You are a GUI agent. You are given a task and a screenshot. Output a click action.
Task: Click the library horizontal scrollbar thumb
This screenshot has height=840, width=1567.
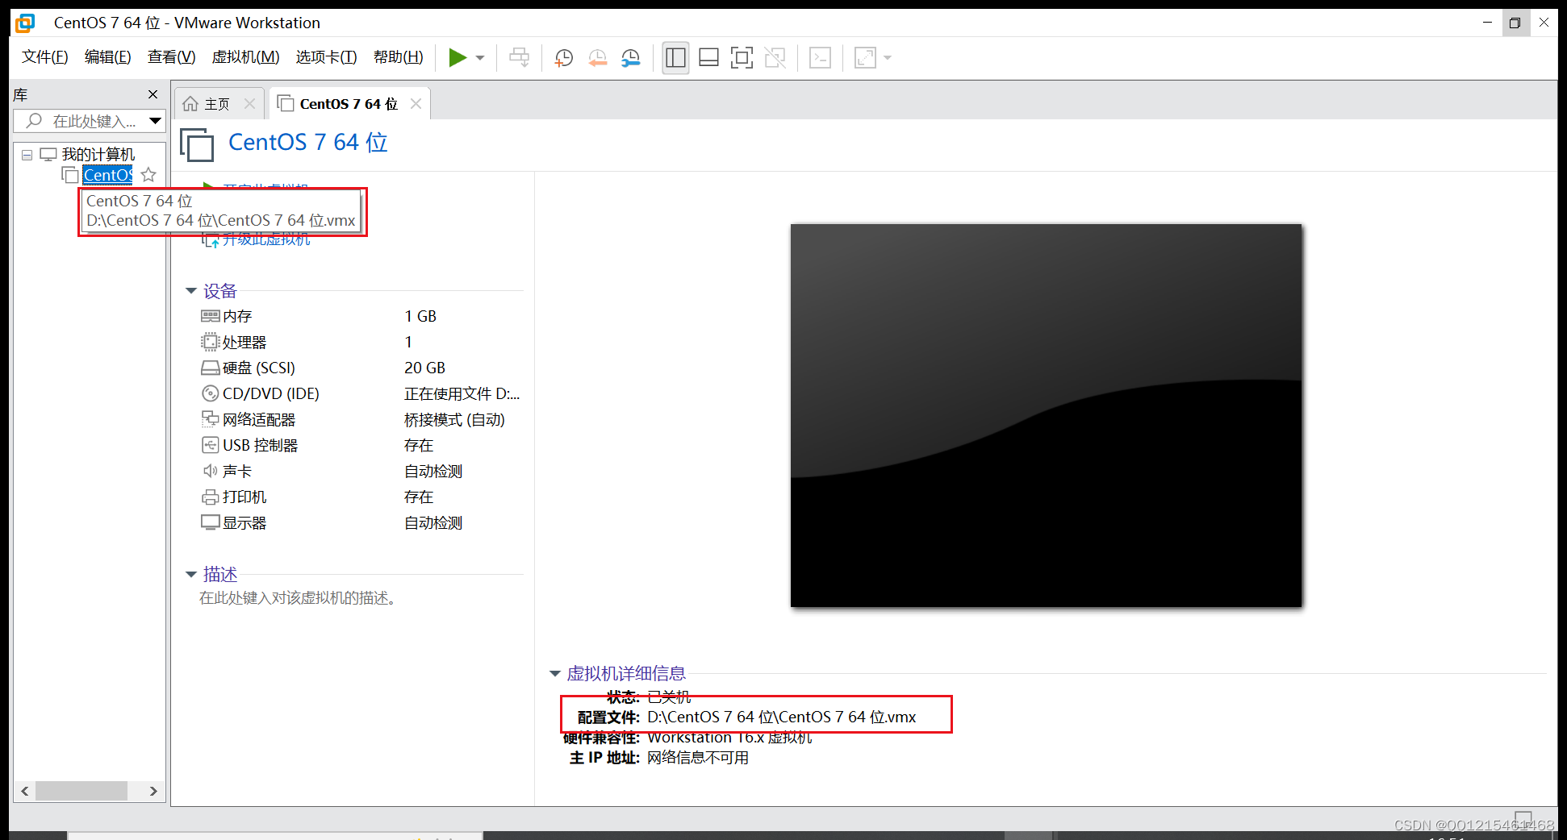point(81,791)
